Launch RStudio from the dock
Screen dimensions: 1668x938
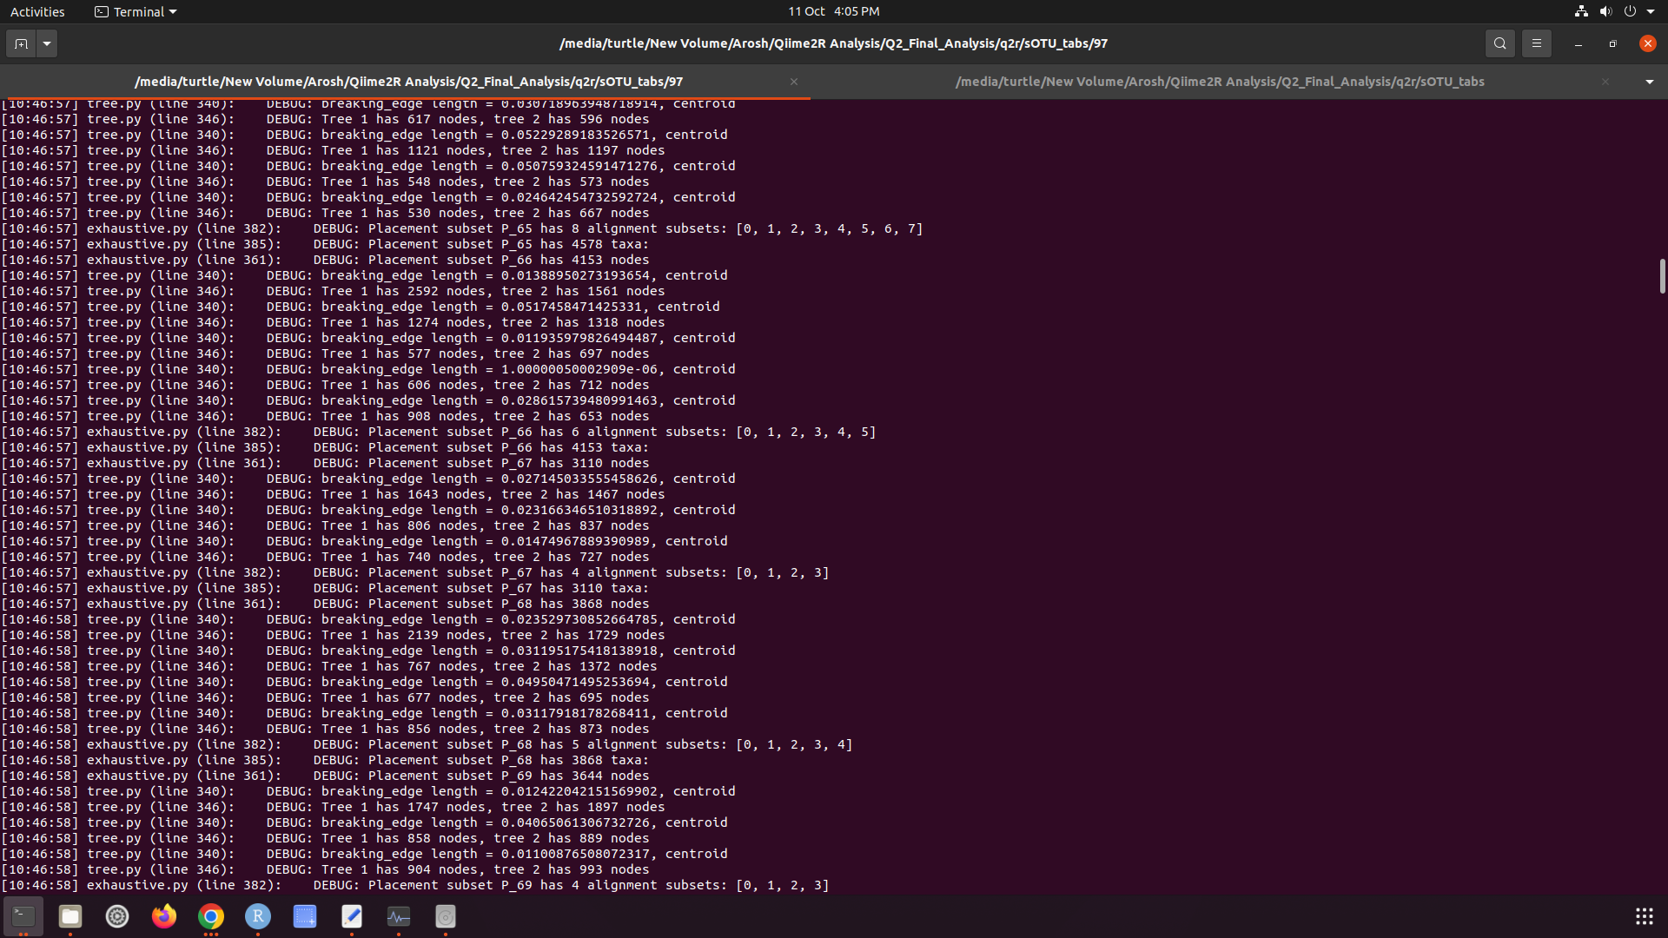258,916
